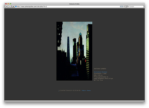Go to the Índice link
The image size is (149, 108).
click(84, 91)
